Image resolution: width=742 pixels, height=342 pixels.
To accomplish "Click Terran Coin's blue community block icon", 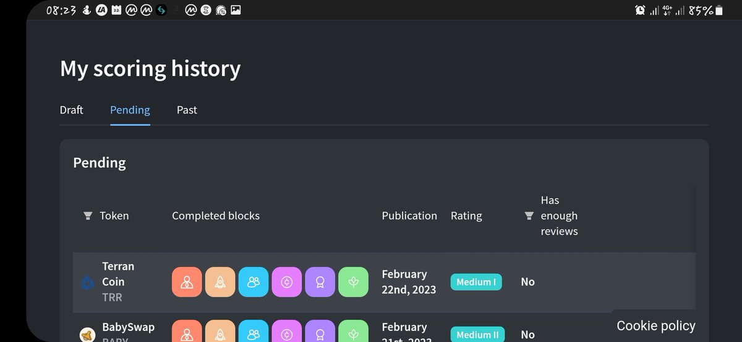I will (x=254, y=282).
